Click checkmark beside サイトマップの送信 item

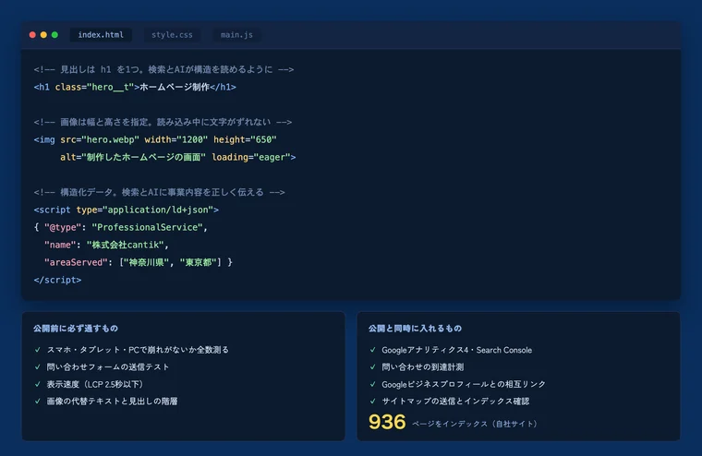372,401
